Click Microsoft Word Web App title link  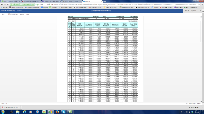(8, 10)
